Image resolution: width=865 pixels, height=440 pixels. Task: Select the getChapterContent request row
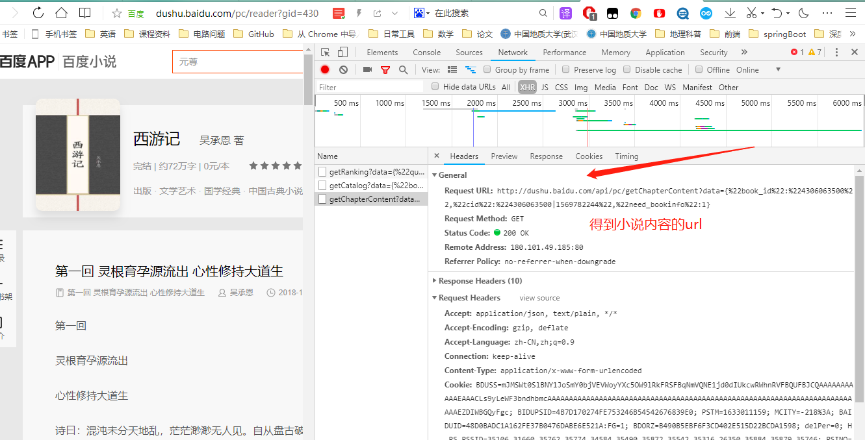click(x=370, y=199)
